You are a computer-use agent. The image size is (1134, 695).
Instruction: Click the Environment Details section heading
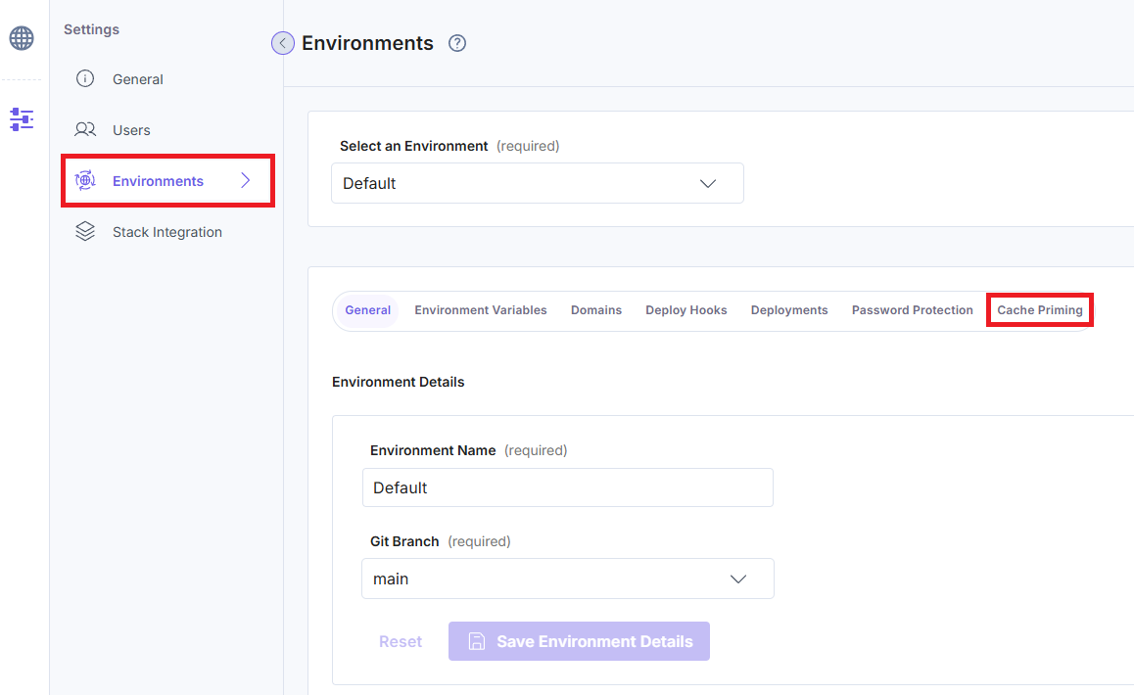398,382
